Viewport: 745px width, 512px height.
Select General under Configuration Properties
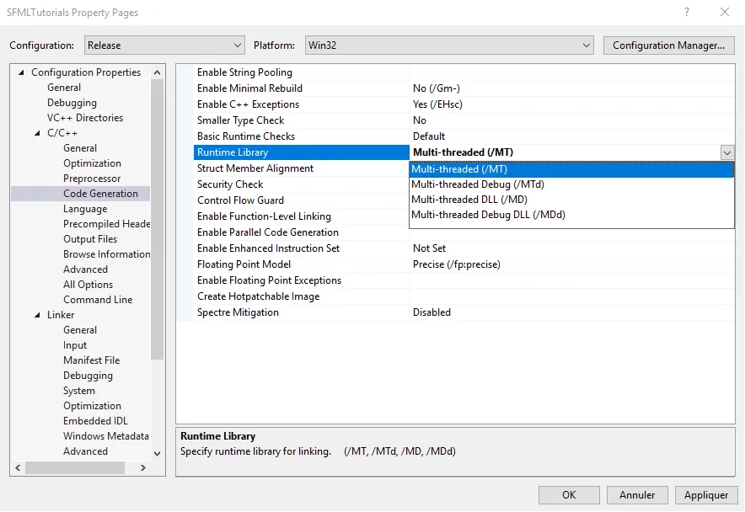tap(64, 88)
